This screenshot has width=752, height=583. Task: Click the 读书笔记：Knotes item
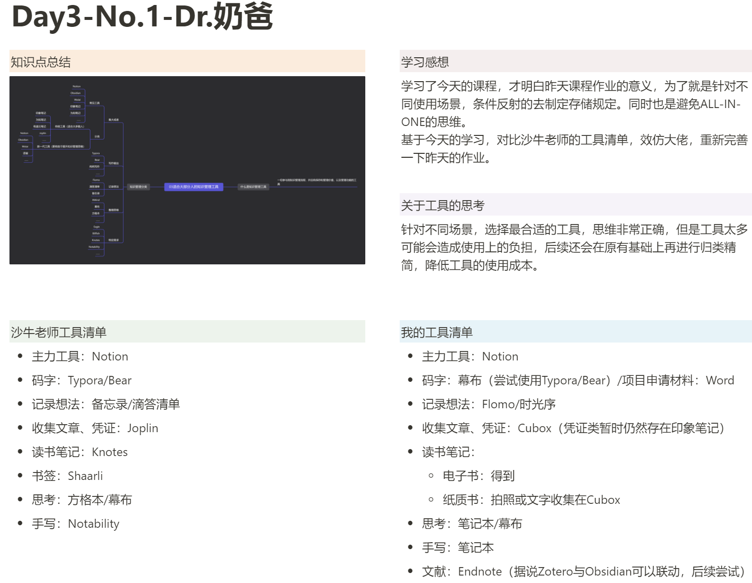pyautogui.click(x=80, y=452)
